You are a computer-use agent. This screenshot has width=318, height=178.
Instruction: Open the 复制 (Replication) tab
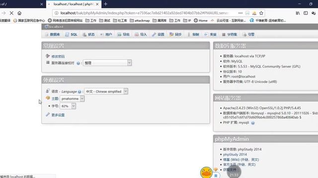pos(193,35)
